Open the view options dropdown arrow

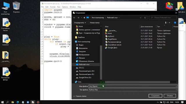pyautogui.click(x=169, y=23)
